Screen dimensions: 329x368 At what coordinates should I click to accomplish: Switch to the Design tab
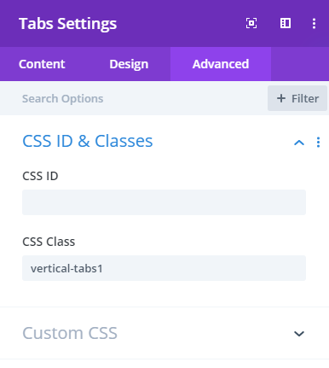click(x=129, y=64)
